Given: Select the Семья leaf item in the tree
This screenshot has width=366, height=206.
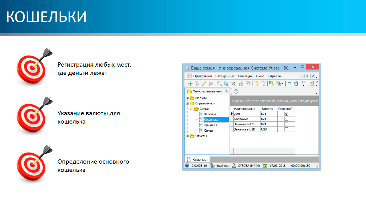Looking at the screenshot, I should tap(208, 130).
